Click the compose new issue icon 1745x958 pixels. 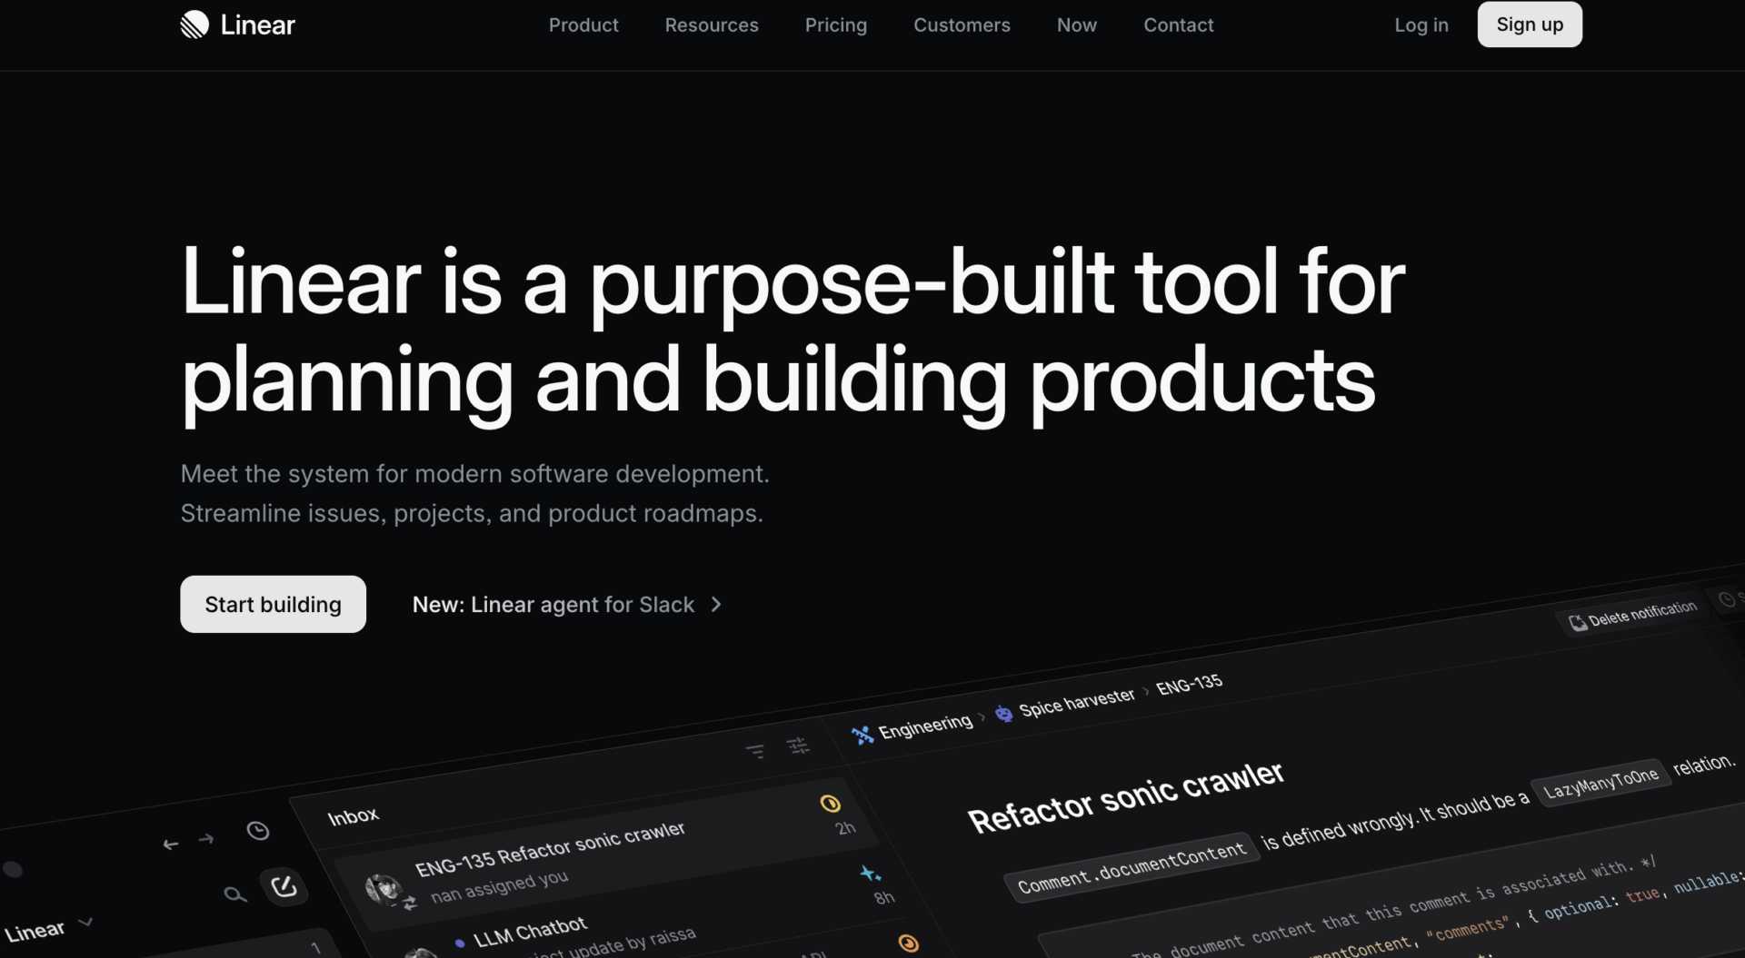(x=284, y=885)
